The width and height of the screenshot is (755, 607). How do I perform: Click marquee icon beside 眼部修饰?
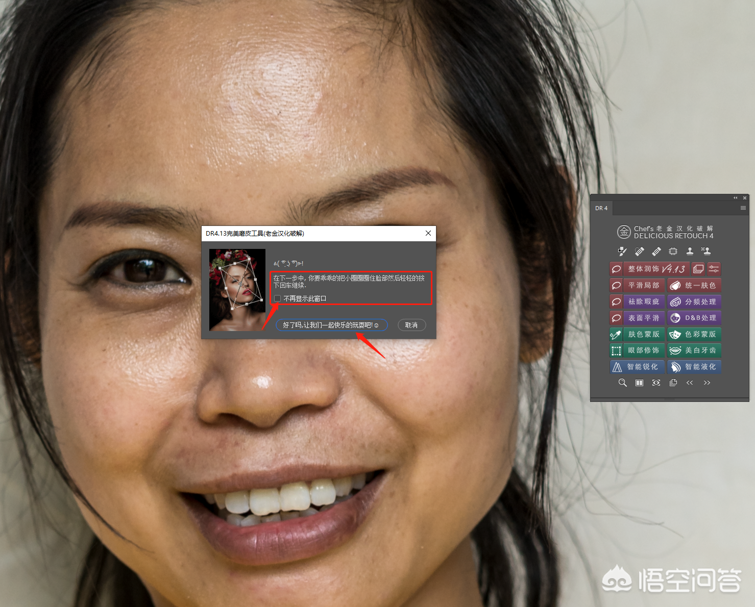[616, 350]
